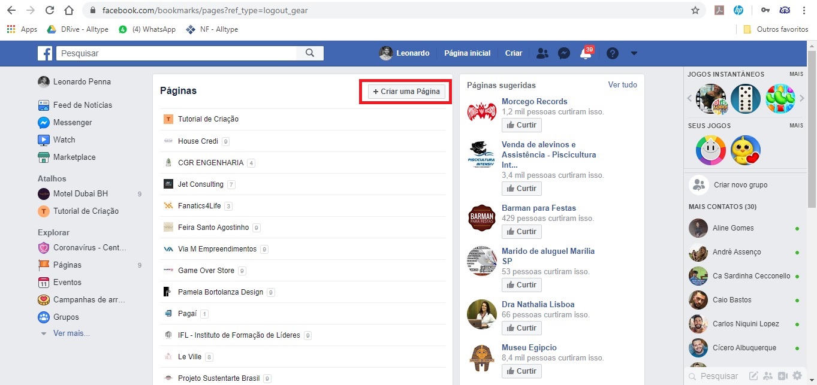The image size is (817, 385).
Task: Click the browser home icon
Action: coord(69,10)
